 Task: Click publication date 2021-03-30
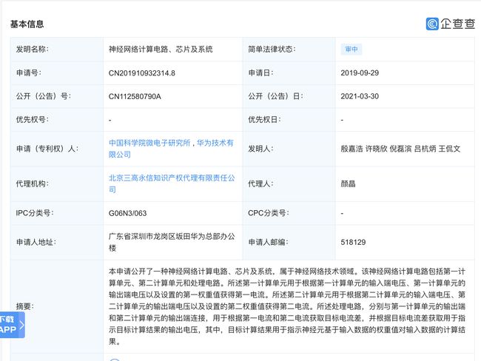[360, 96]
